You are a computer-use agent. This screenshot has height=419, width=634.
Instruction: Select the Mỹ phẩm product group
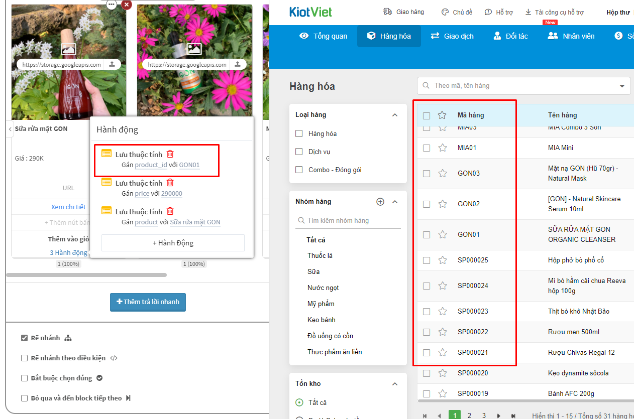point(321,304)
